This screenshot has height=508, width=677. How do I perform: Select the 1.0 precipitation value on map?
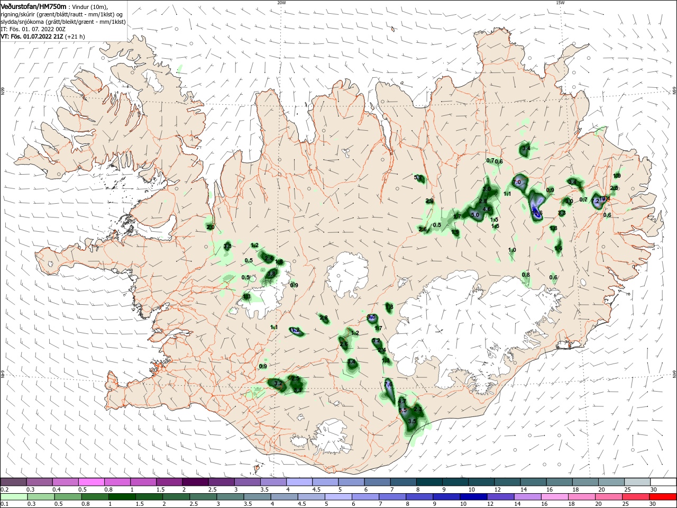point(512,250)
